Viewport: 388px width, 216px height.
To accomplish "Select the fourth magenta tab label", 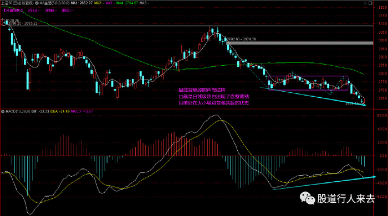I will tap(68, 10).
